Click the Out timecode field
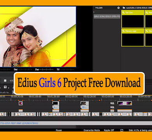Image resolution: width=152 pixels, height=140 pixels. (23, 70)
